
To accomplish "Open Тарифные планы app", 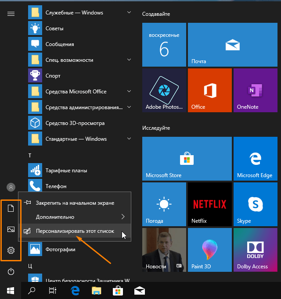I will (80, 171).
